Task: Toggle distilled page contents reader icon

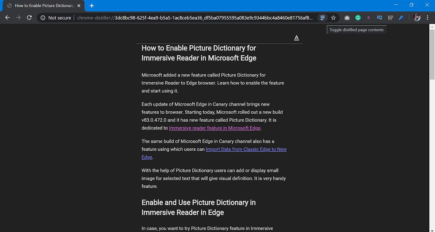Action: click(x=322, y=18)
